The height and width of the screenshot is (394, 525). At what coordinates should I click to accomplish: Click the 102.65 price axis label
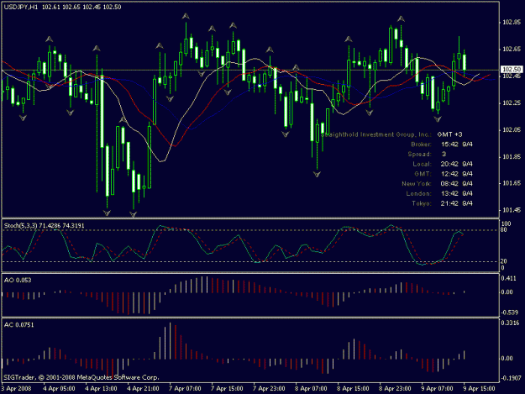512,50
